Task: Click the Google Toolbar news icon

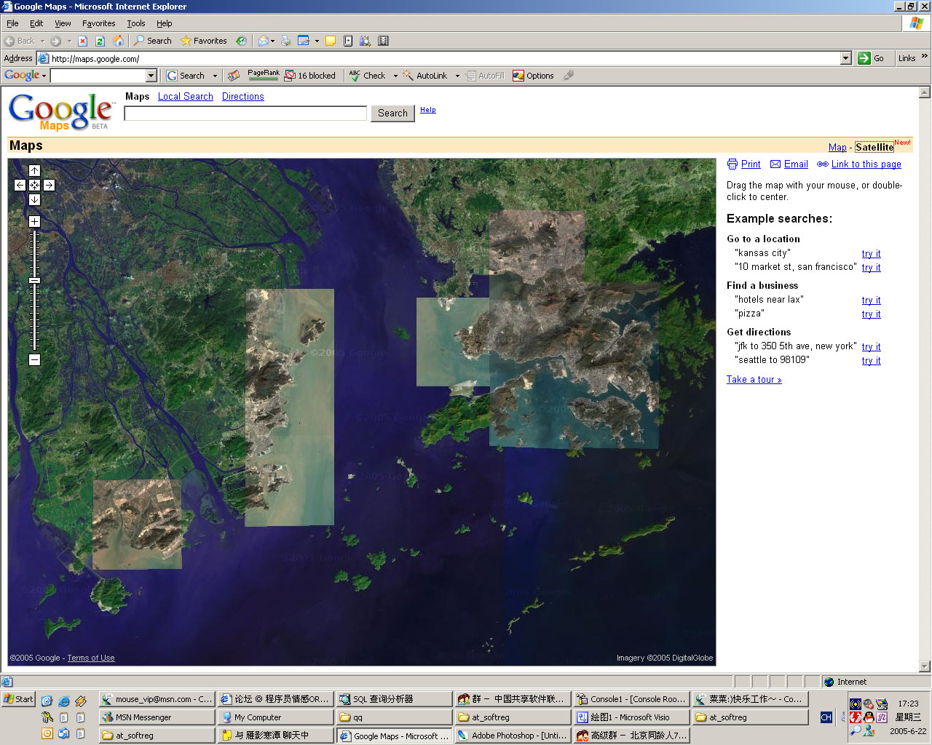Action: click(x=234, y=76)
